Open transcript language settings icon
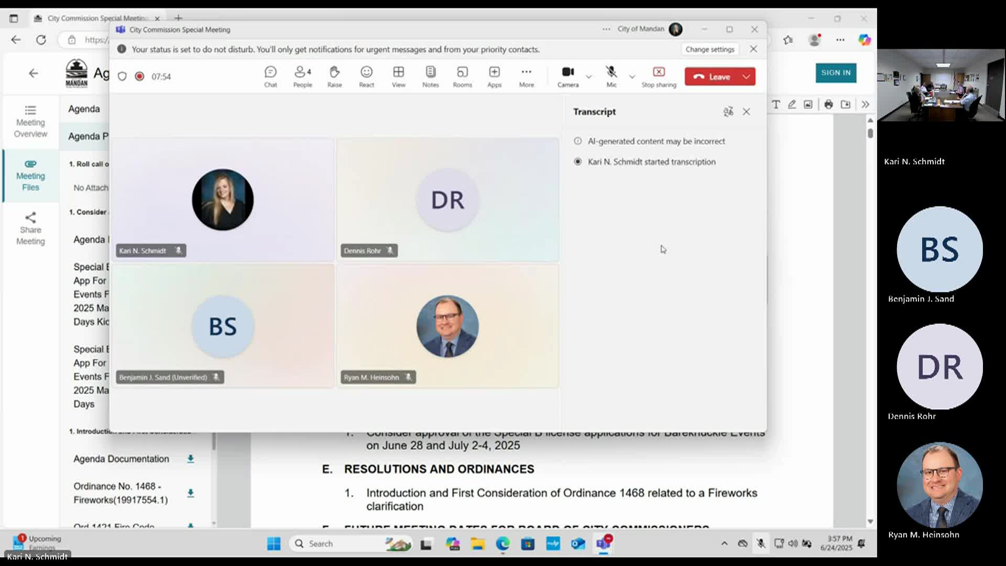The image size is (1006, 566). pos(728,112)
